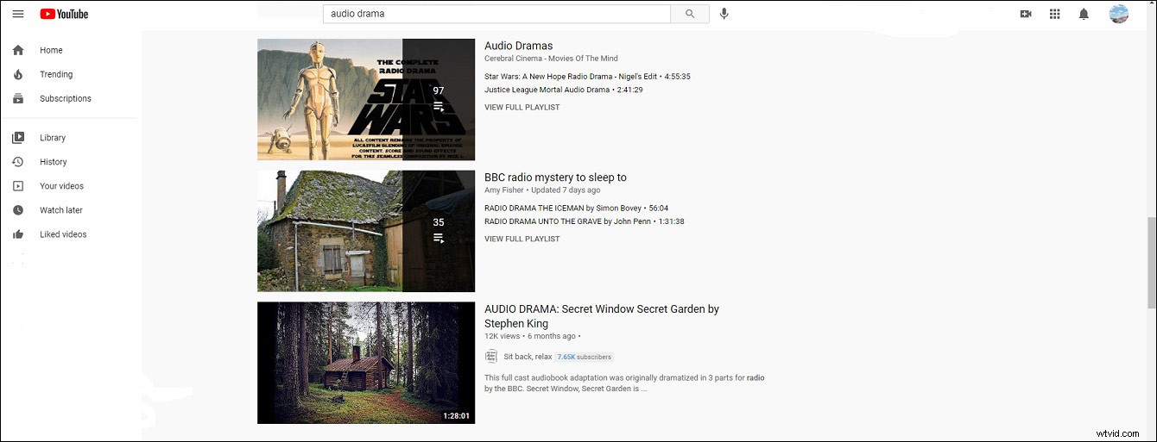Click playlist icon on Star Wars thumbnail

(439, 107)
